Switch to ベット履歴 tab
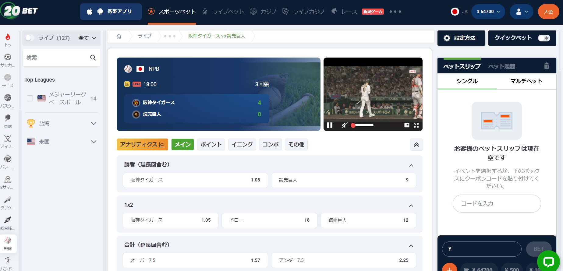This screenshot has height=271, width=563. [502, 66]
